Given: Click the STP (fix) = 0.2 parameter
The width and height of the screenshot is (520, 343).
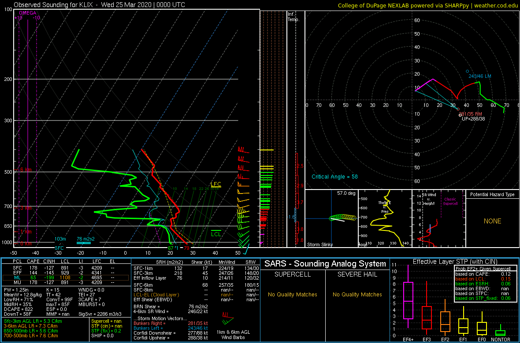Looking at the screenshot, I should click(x=106, y=331).
